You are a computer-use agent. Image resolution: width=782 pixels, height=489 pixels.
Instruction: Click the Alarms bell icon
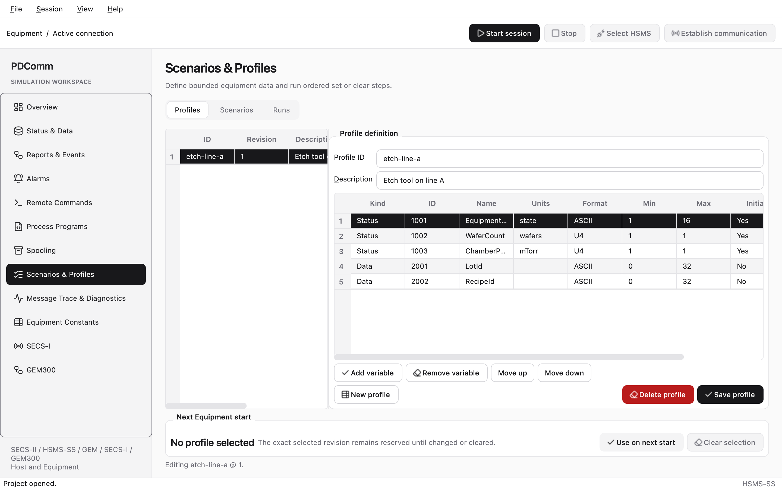[x=18, y=179]
